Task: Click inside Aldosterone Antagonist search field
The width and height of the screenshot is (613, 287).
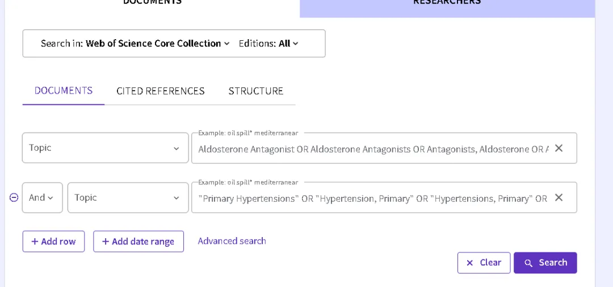Action: tap(373, 149)
